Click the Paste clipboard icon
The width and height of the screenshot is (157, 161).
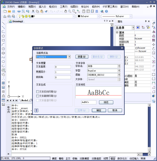coord(42,11)
